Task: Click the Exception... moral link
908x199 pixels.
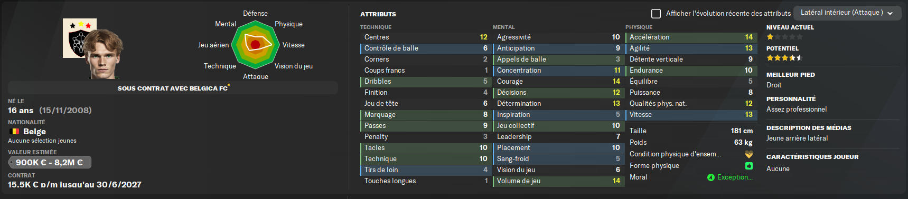Action: (x=735, y=177)
